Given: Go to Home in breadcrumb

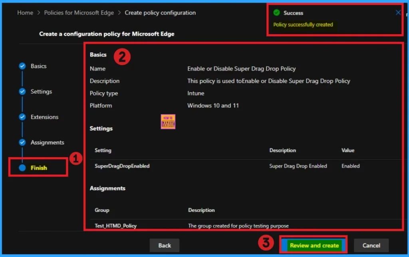Looking at the screenshot, I should (x=25, y=13).
